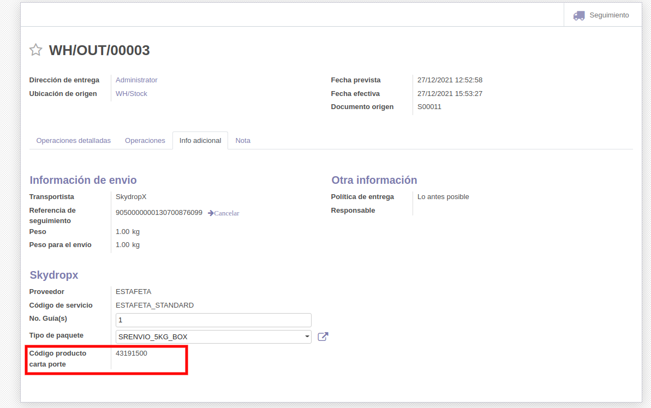The height and width of the screenshot is (408, 651).
Task: Click the WH/OUT/00003 document title
Action: (99, 51)
